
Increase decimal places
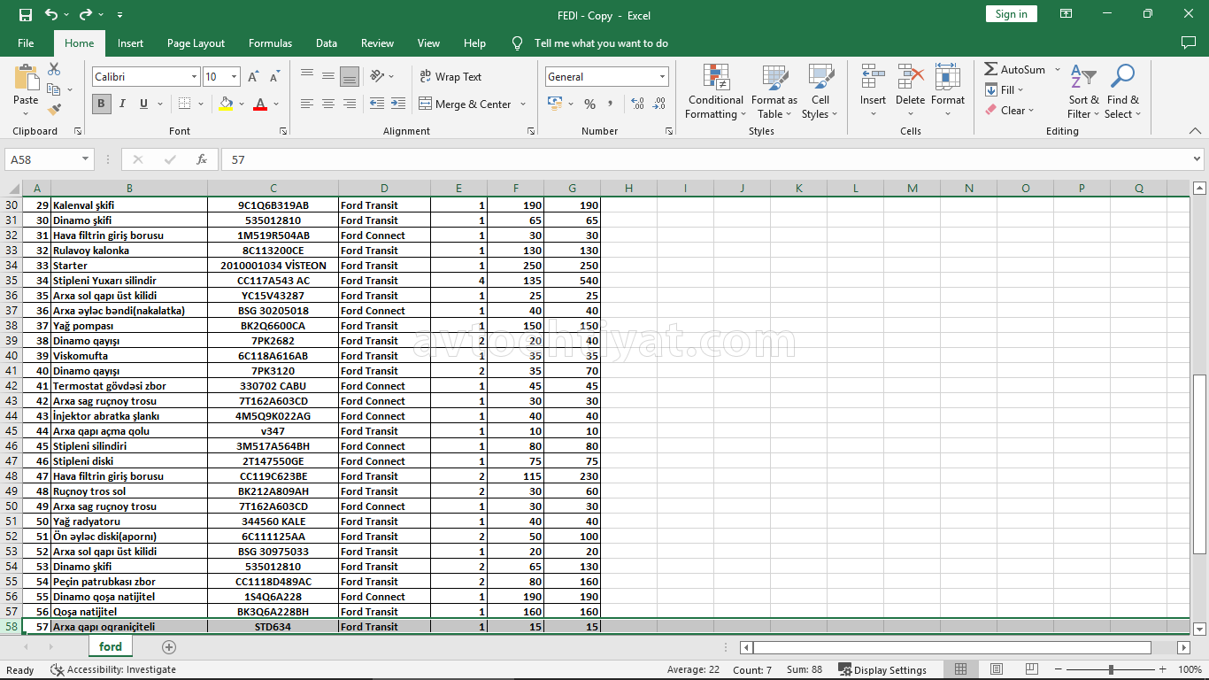click(638, 104)
